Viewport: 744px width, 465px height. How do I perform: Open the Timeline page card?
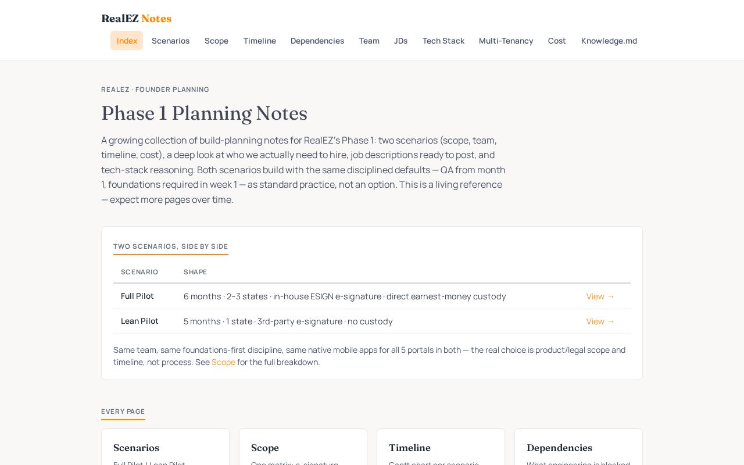tap(441, 447)
